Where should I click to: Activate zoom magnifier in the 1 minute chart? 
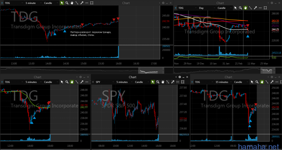[x=67, y=3]
